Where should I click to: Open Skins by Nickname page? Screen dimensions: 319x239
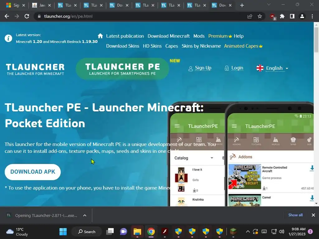click(x=201, y=46)
